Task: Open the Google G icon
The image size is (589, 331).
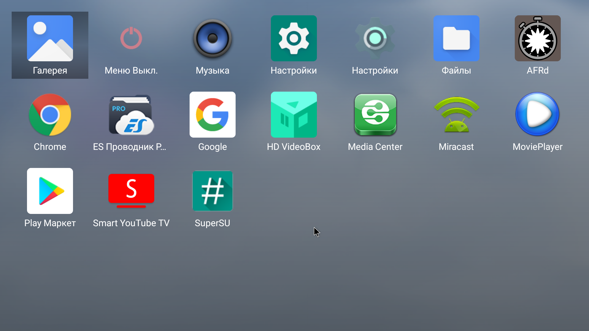Action: pos(213,115)
